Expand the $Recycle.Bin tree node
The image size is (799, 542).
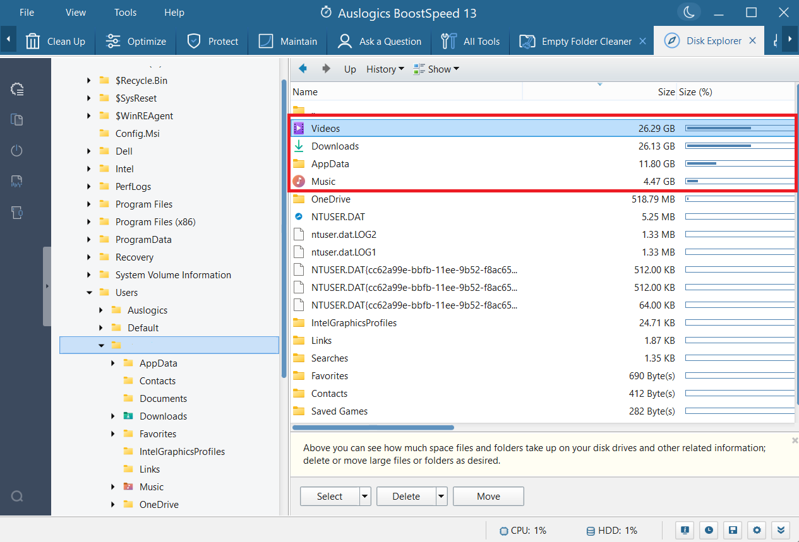point(88,81)
